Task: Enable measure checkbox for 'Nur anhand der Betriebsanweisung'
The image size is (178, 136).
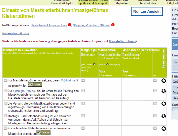Action: click(x=5, y=128)
